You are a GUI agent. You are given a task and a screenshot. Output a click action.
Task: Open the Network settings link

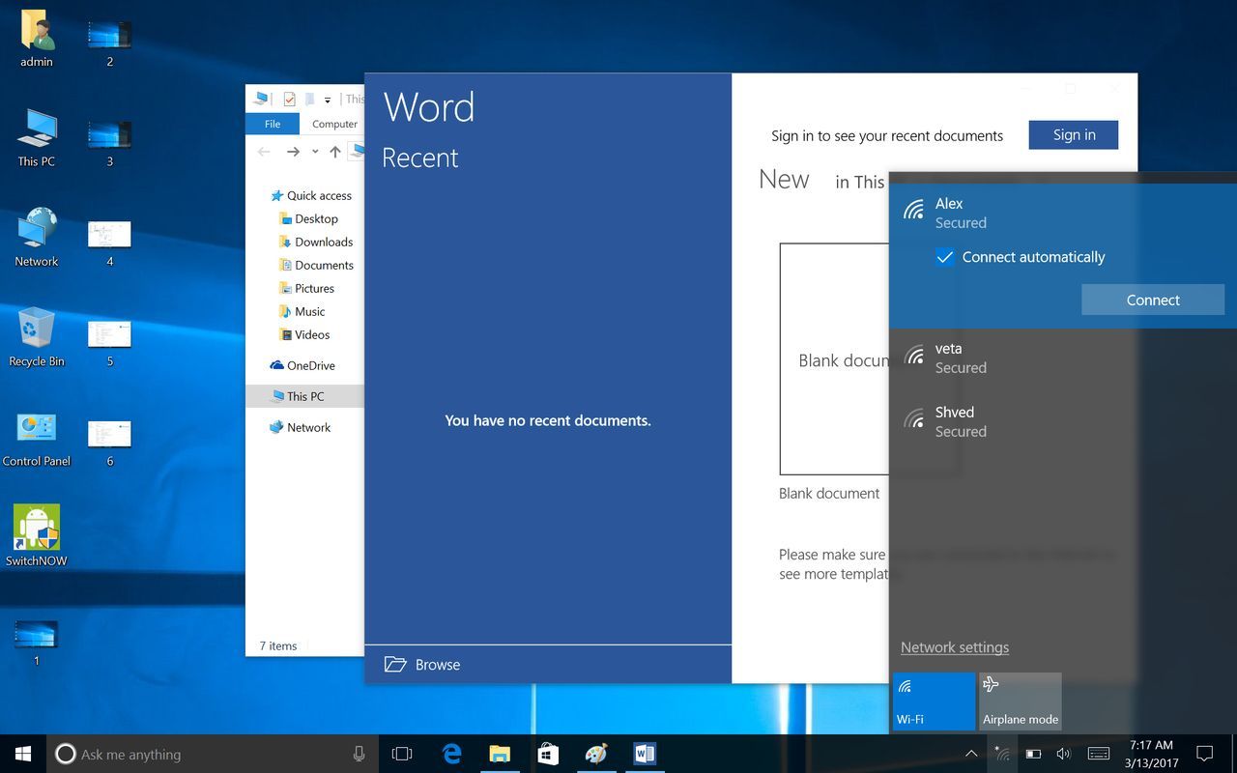(x=954, y=647)
